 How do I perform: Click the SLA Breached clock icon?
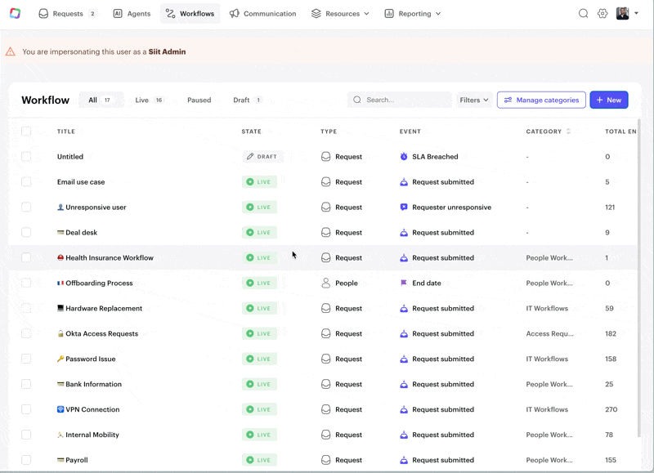click(x=404, y=157)
